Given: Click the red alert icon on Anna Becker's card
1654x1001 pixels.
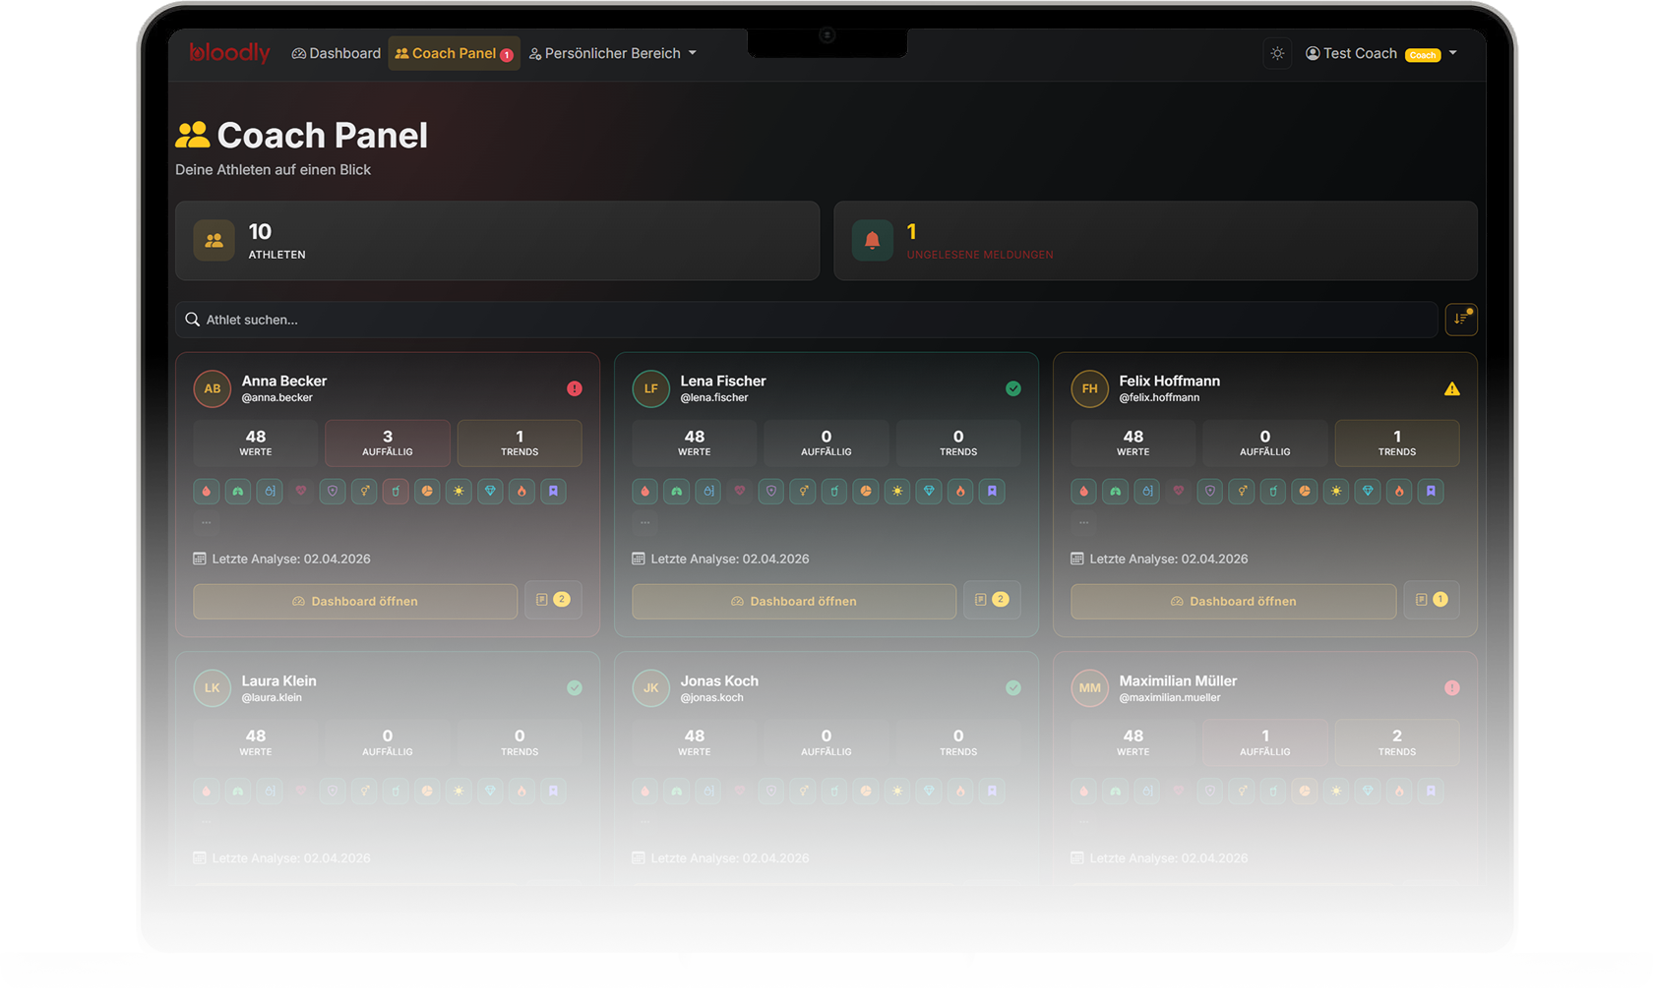Looking at the screenshot, I should point(575,388).
